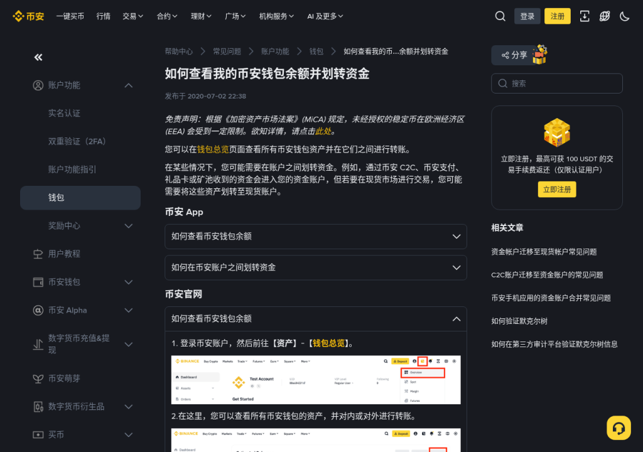
Task: Open the AI 及更多 dropdown menu
Action: tap(325, 16)
